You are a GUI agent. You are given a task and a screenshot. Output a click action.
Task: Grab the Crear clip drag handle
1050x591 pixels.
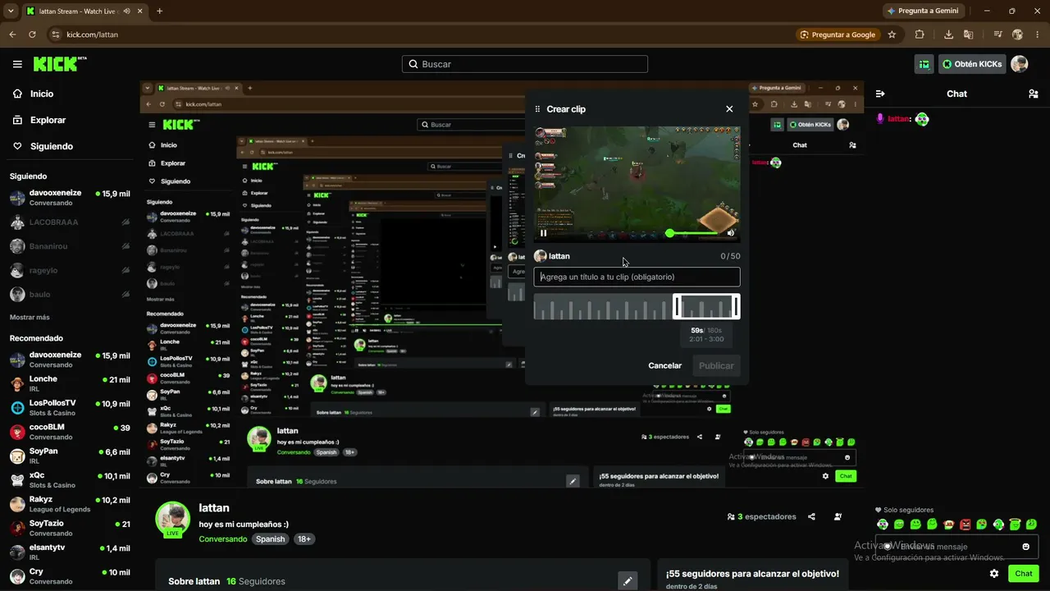[x=538, y=109]
